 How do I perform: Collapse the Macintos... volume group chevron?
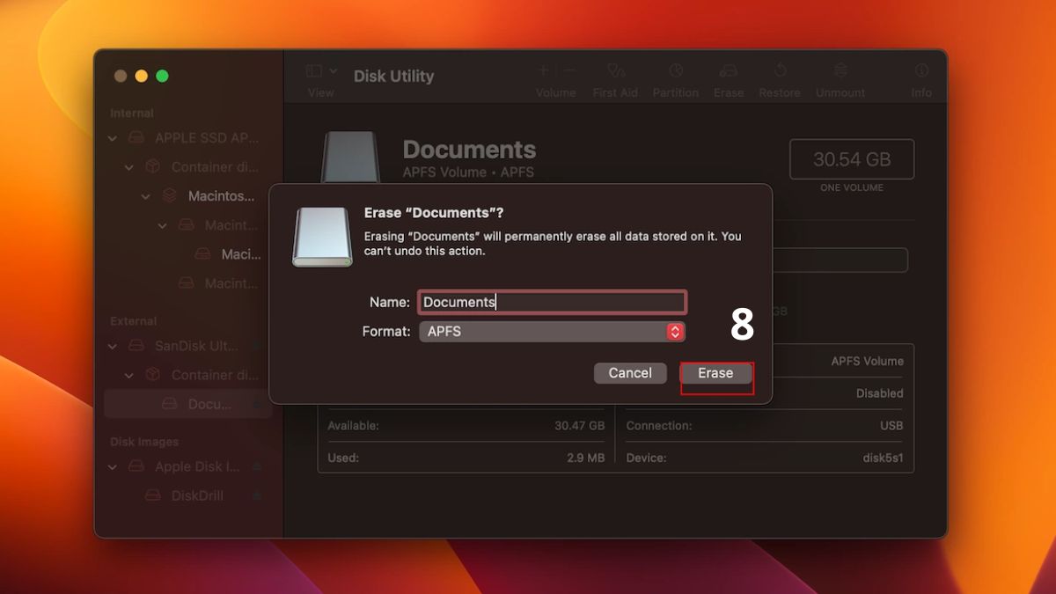pos(146,196)
